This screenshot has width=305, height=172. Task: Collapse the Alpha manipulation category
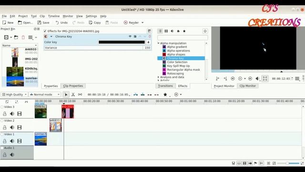[x=158, y=43]
